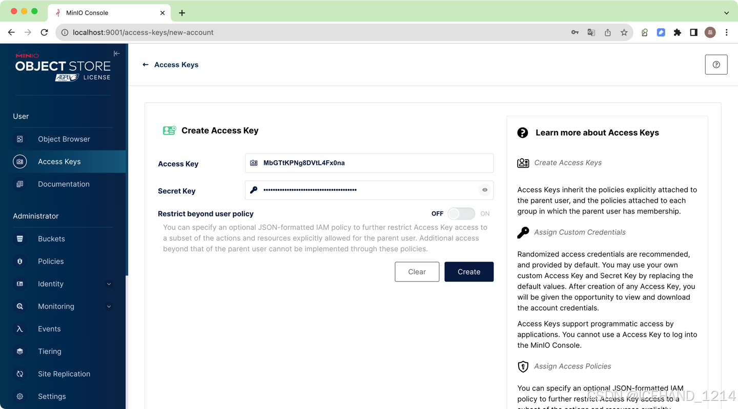Show the secret key with the eye icon

click(485, 190)
